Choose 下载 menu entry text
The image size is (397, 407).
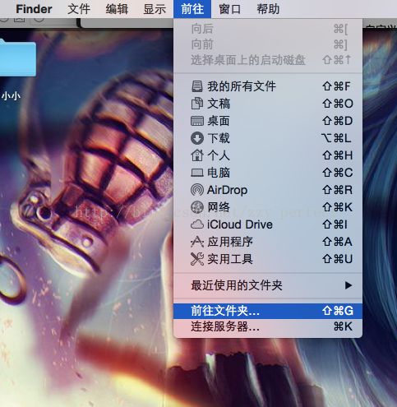pos(219,138)
